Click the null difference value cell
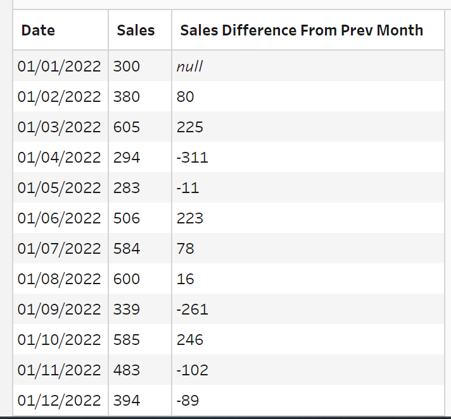The width and height of the screenshot is (451, 419). [189, 66]
